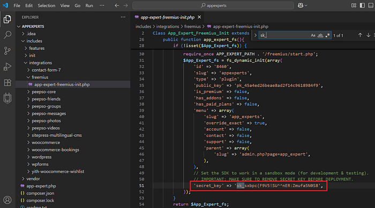The height and width of the screenshot is (208, 375).
Task: Go back with the left arrow
Action: click(x=117, y=5)
